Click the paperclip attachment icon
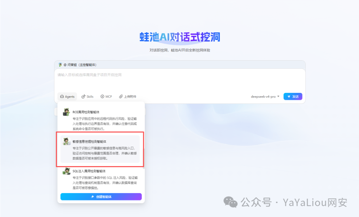The width and height of the screenshot is (359, 217). [121, 97]
